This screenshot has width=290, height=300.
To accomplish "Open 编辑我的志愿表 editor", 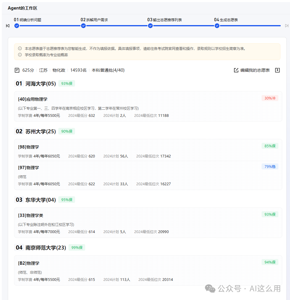I will click(x=255, y=70).
